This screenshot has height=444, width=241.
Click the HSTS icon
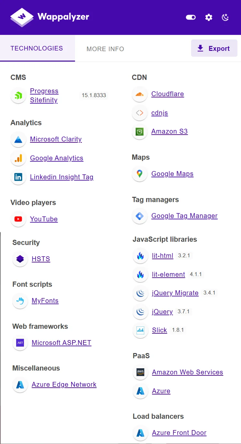(20, 259)
